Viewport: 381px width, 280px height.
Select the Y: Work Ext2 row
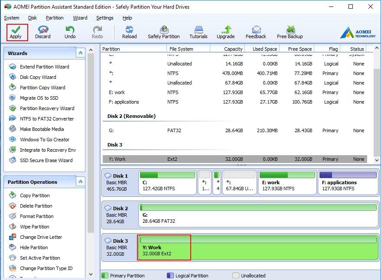pos(235,159)
